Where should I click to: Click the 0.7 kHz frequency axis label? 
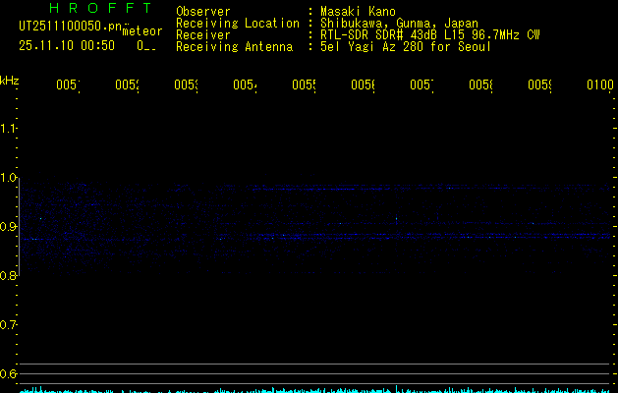[x=9, y=325]
